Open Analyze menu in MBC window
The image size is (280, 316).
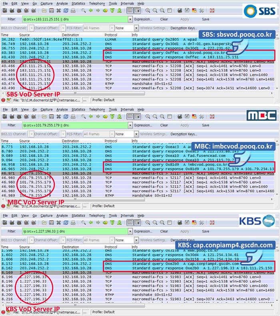coord(62,109)
